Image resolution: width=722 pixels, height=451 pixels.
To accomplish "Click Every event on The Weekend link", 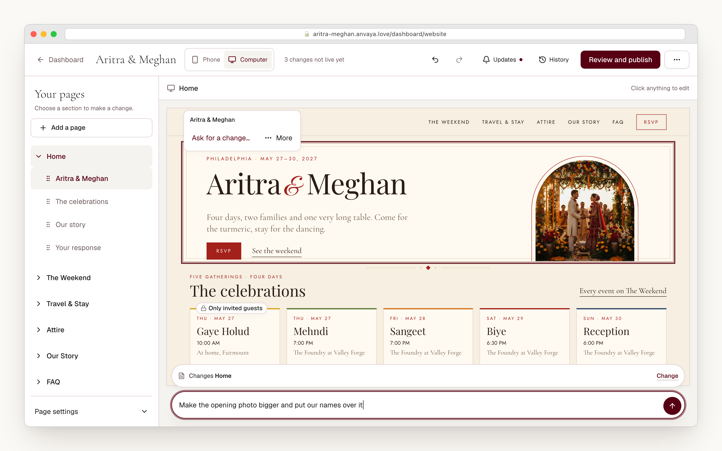I will (x=623, y=291).
